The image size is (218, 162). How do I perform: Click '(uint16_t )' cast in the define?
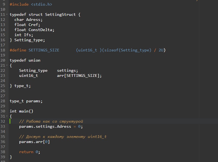(89, 50)
